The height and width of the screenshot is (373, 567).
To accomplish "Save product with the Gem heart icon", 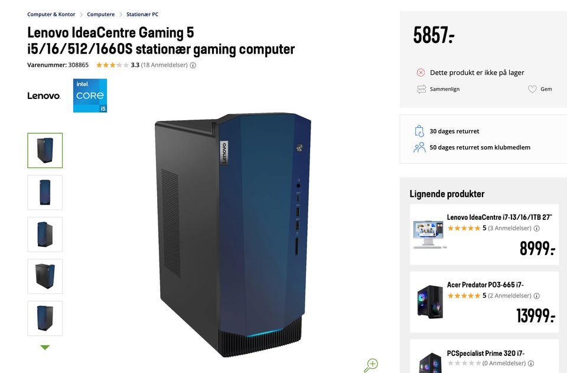I will (532, 89).
